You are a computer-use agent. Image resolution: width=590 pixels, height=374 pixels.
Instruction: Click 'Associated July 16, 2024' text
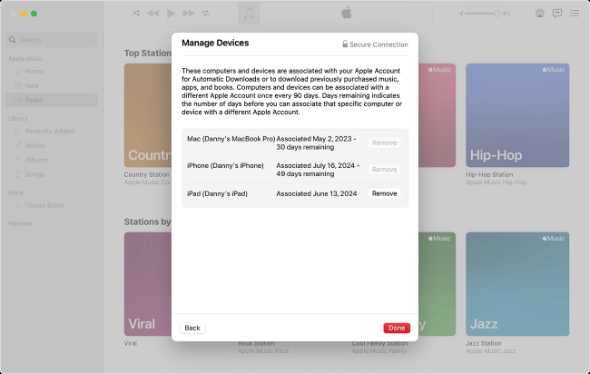(315, 165)
